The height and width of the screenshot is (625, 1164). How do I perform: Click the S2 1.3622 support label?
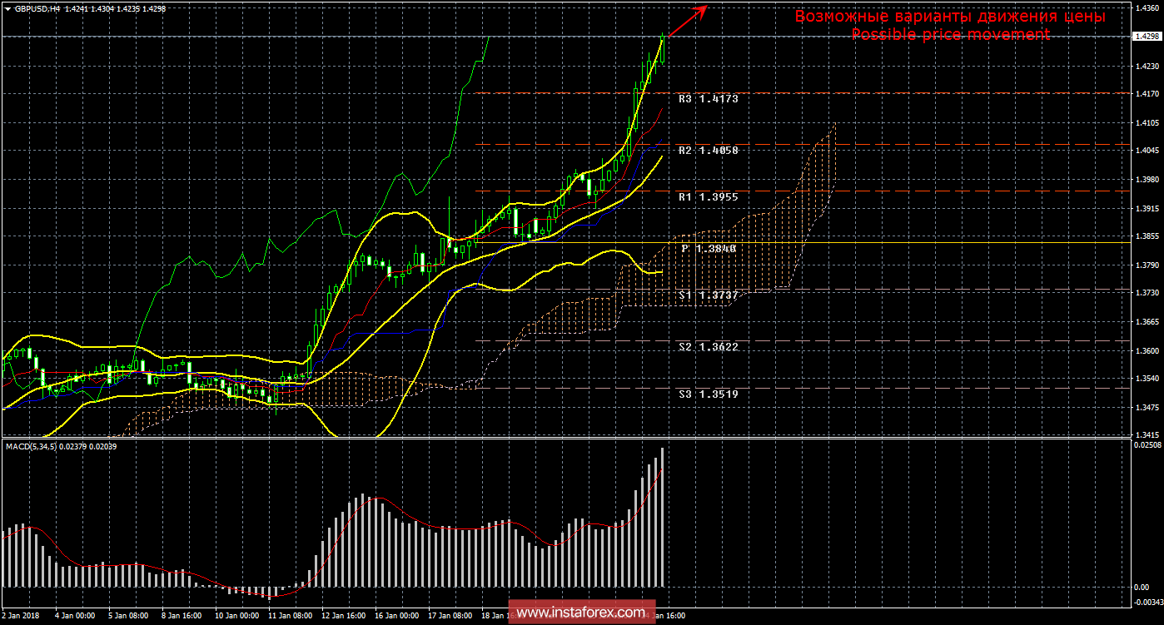point(708,346)
